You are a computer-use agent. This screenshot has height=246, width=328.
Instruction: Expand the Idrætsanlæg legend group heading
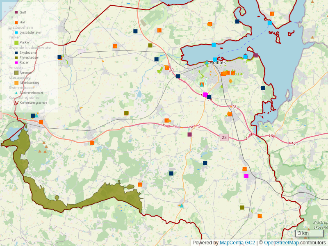tap(20, 77)
